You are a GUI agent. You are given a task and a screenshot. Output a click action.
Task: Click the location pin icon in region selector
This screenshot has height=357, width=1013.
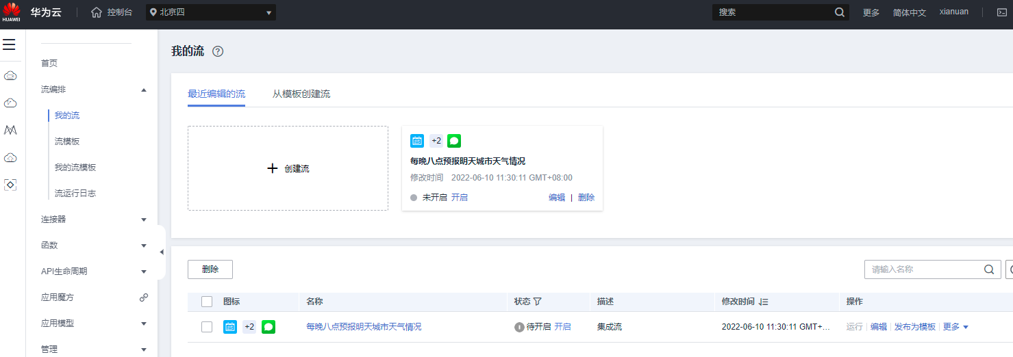[x=153, y=12]
